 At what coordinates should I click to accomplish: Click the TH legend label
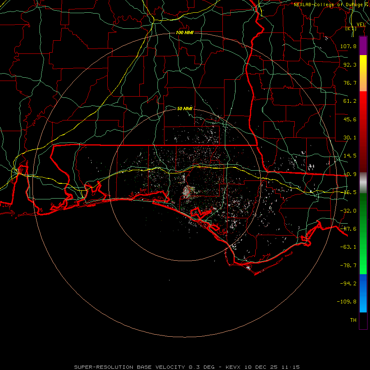[353, 320]
